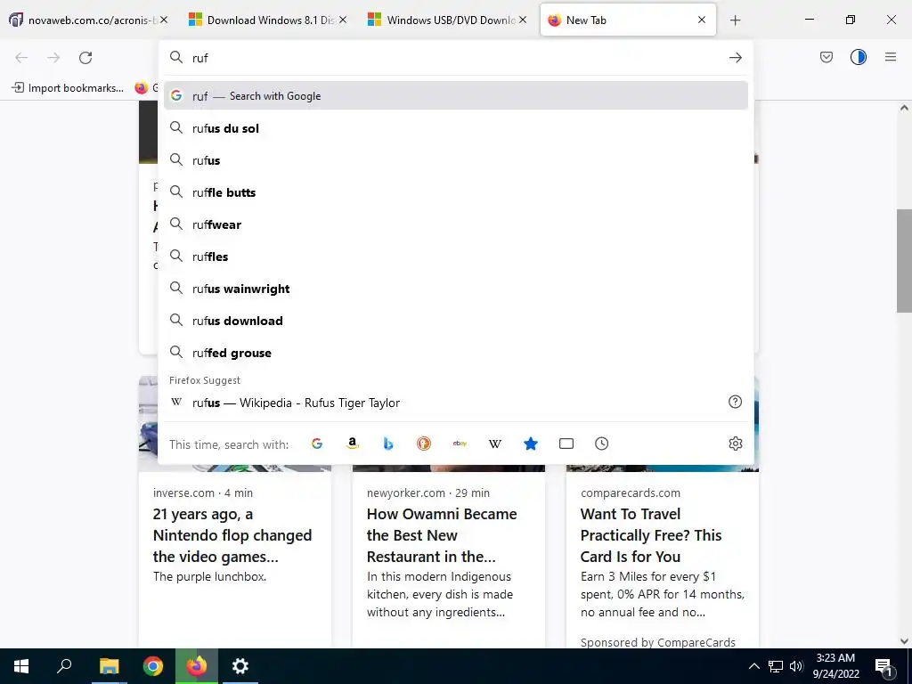Open Import bookmarks toolbar item
Image resolution: width=912 pixels, height=684 pixels.
(68, 88)
